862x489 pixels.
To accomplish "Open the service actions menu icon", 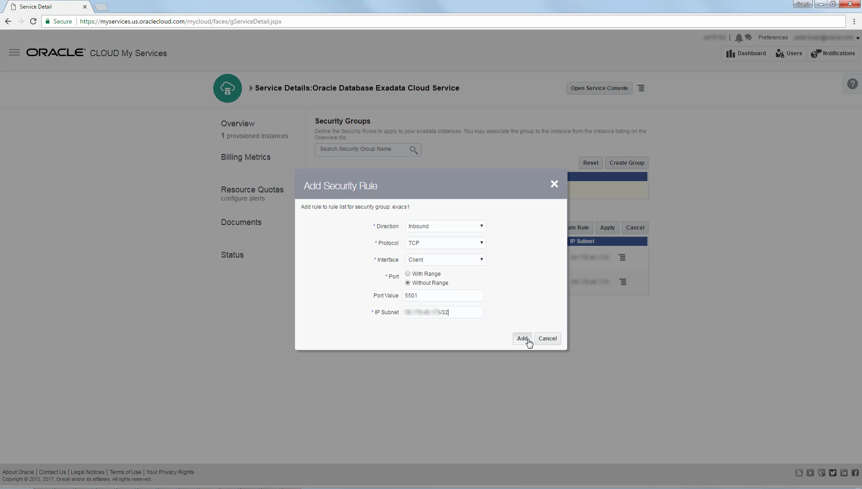I will point(641,88).
